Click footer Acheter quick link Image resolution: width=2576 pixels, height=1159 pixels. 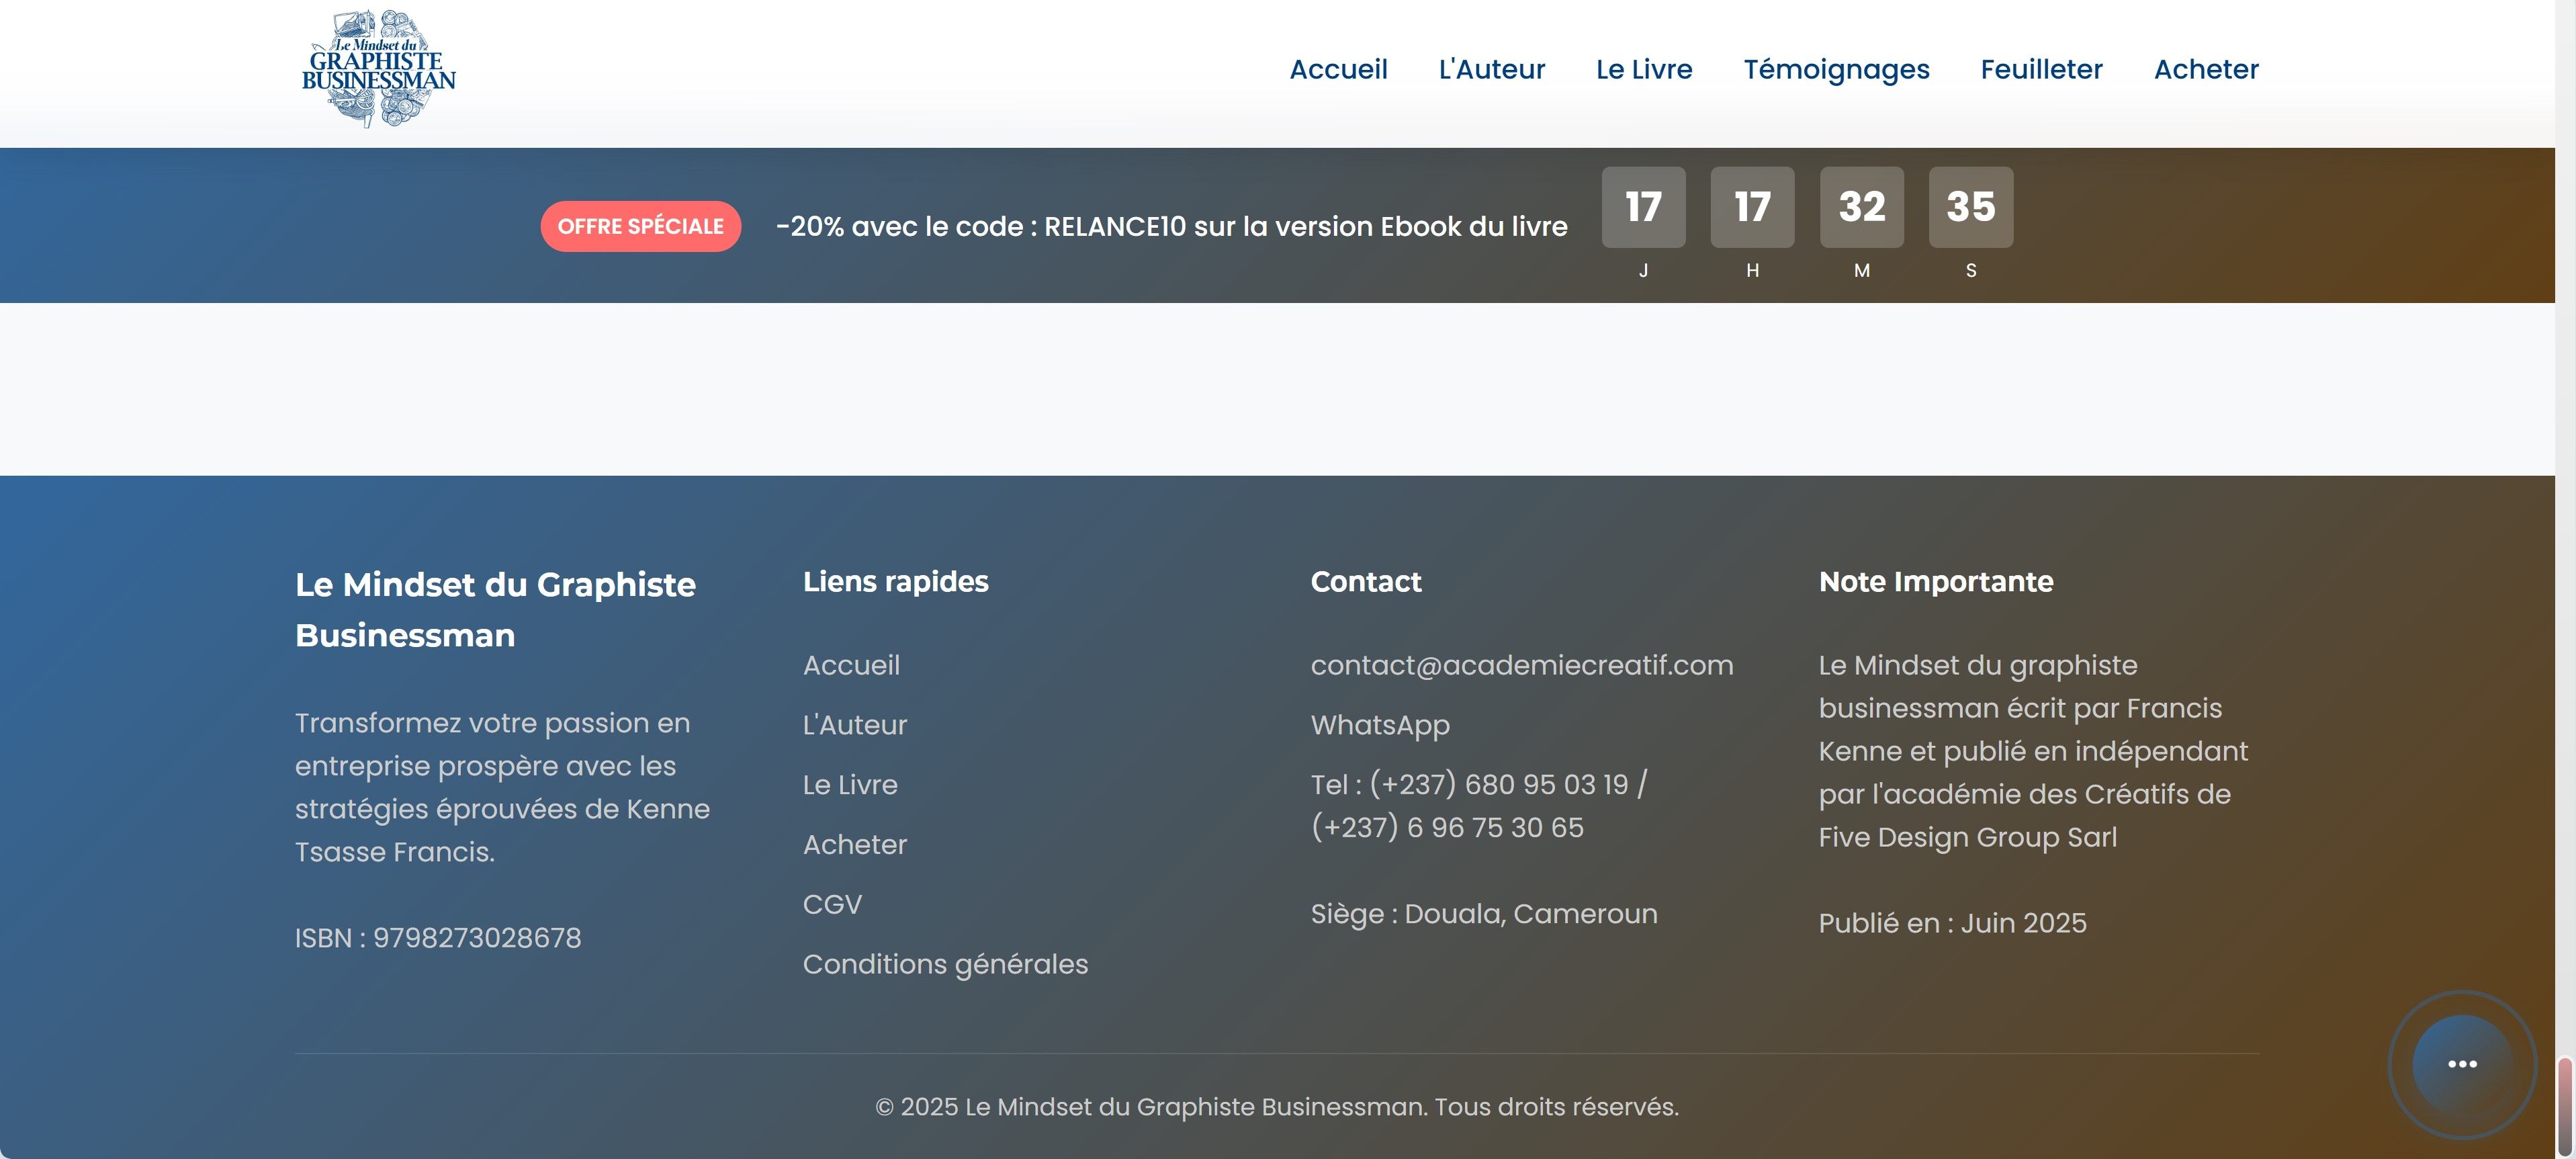854,845
